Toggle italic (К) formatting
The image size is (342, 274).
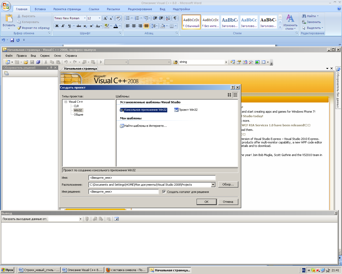point(63,26)
